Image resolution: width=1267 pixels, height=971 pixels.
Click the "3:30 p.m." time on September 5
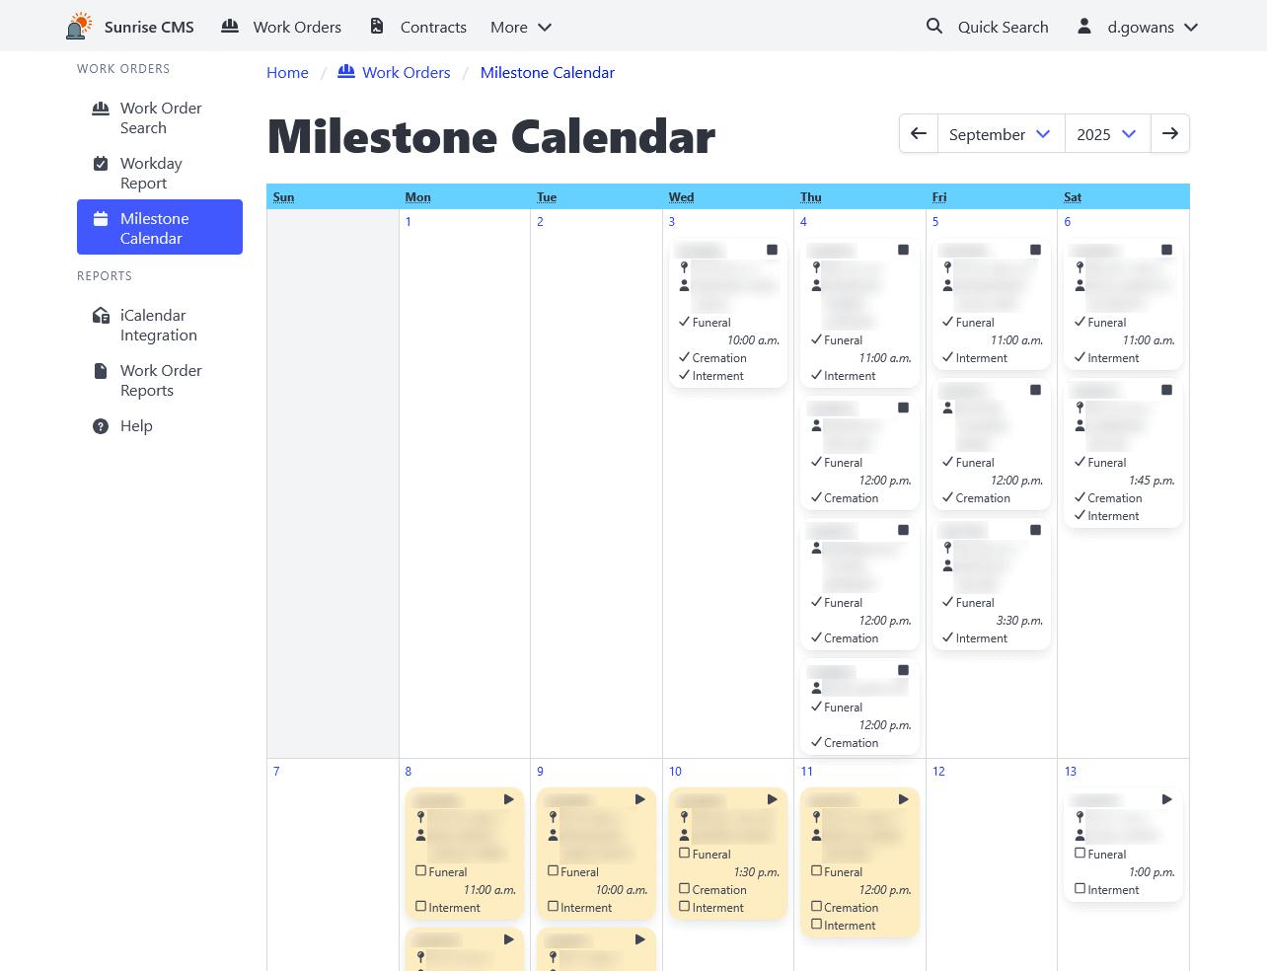[x=1019, y=621]
